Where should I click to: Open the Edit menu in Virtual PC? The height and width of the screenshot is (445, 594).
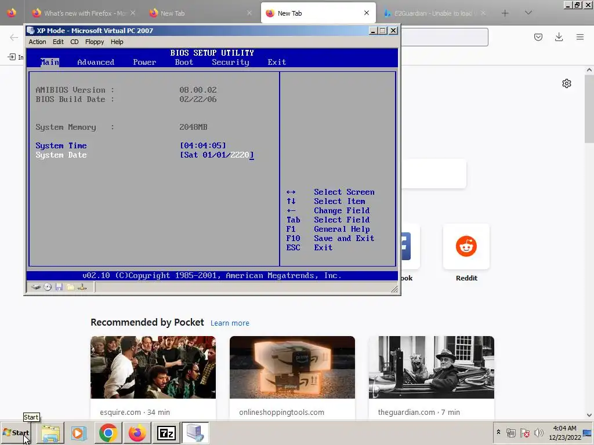click(x=58, y=42)
